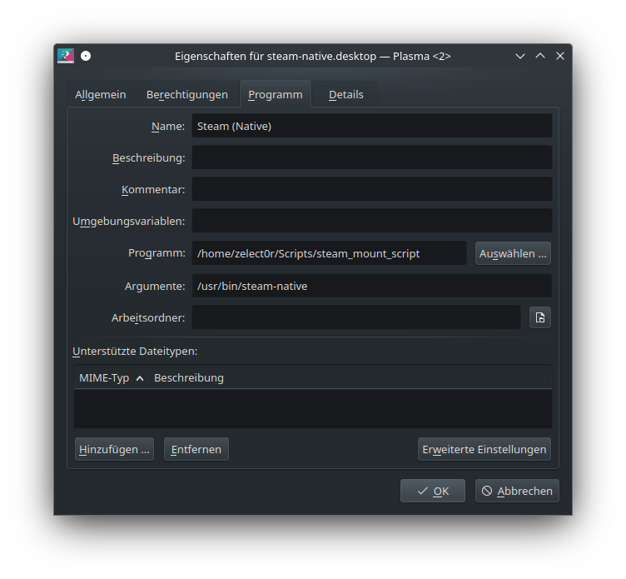
Task: Click the empty MIME type list area
Action: pyautogui.click(x=313, y=408)
